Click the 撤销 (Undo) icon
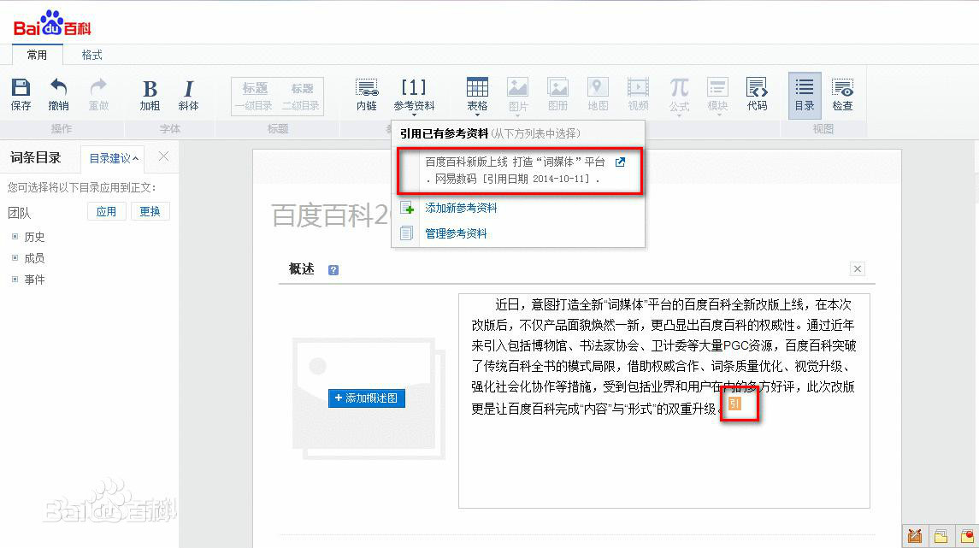 (57, 92)
